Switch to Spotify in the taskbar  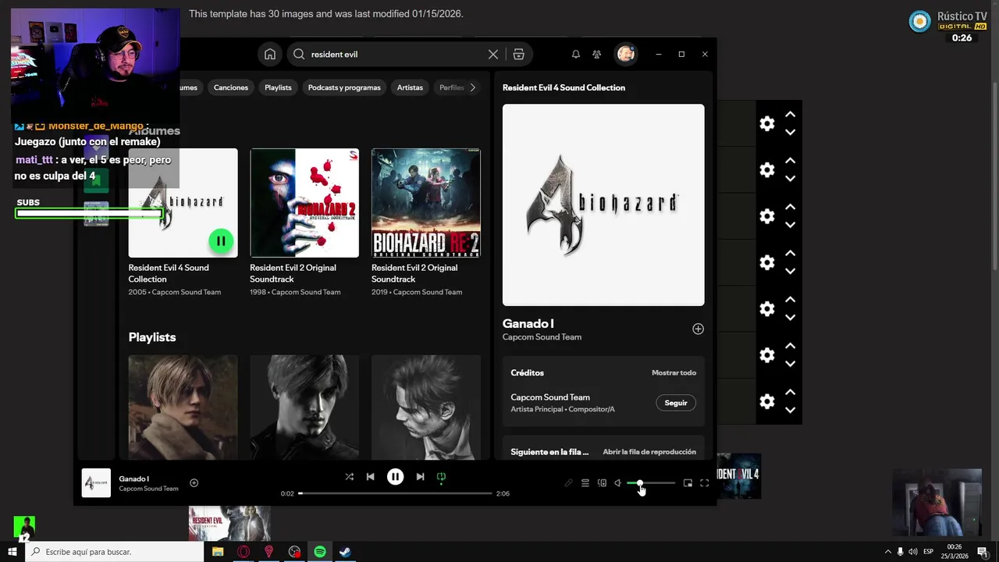point(320,552)
